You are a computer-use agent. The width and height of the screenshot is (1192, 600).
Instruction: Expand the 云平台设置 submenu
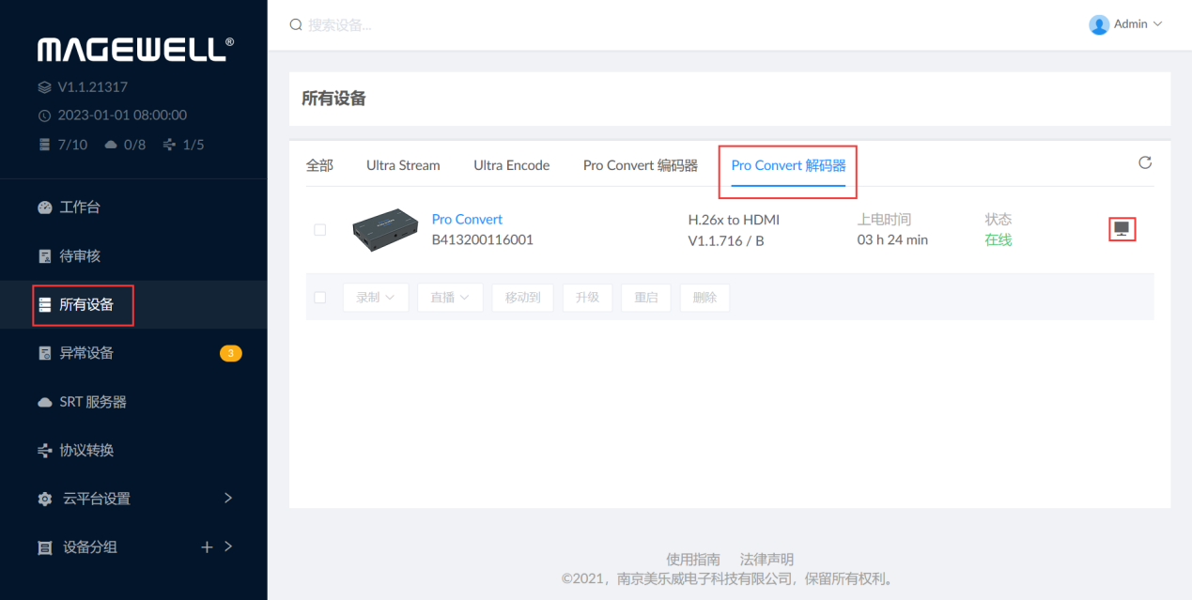[x=227, y=499]
